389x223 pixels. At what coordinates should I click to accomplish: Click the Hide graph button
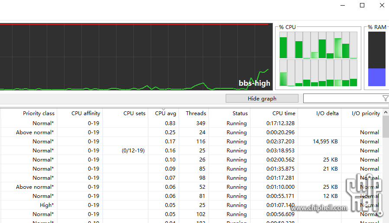point(262,98)
